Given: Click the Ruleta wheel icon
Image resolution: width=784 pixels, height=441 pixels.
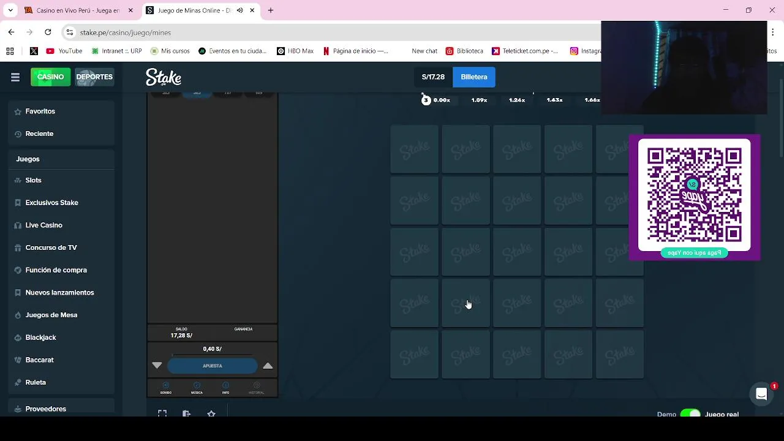Looking at the screenshot, I should 18,382.
